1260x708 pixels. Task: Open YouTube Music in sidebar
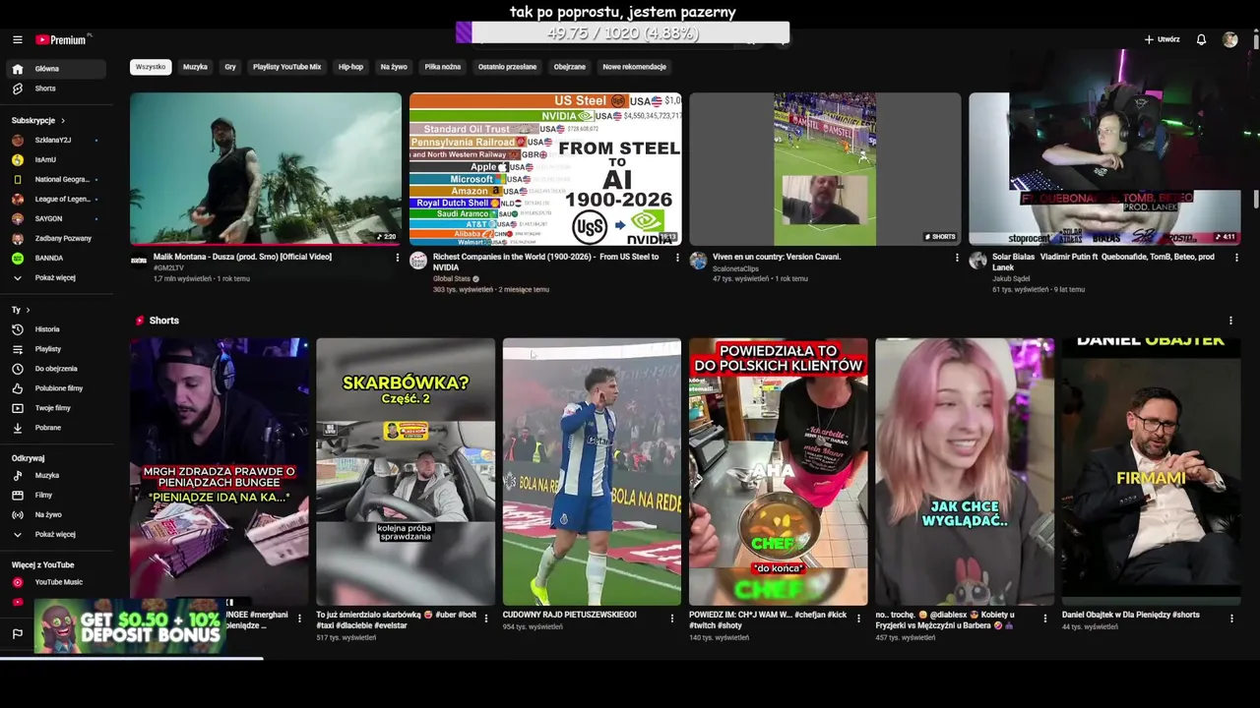(54, 582)
